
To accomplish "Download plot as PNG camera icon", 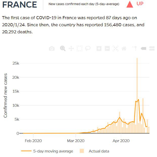I will (52, 48).
